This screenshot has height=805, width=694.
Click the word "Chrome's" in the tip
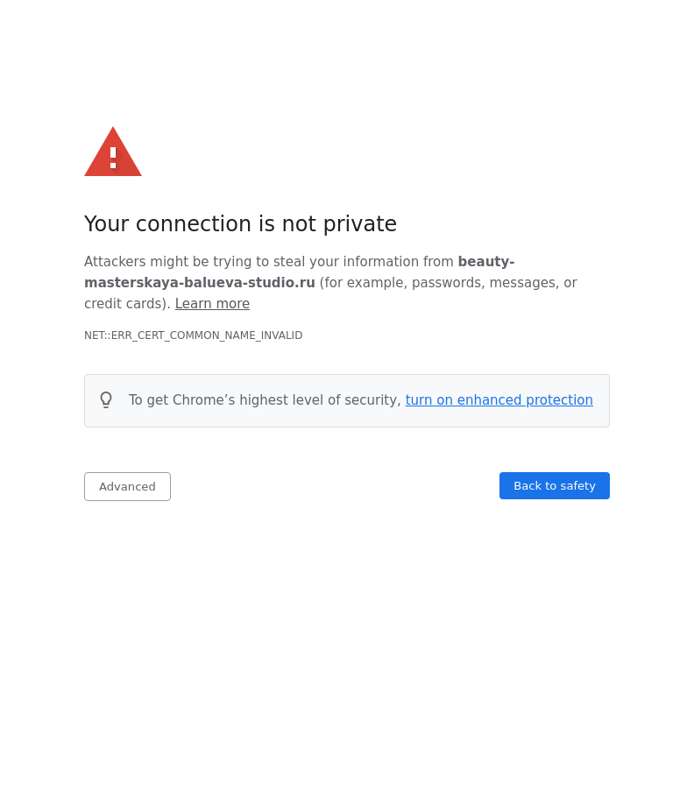pyautogui.click(x=204, y=400)
